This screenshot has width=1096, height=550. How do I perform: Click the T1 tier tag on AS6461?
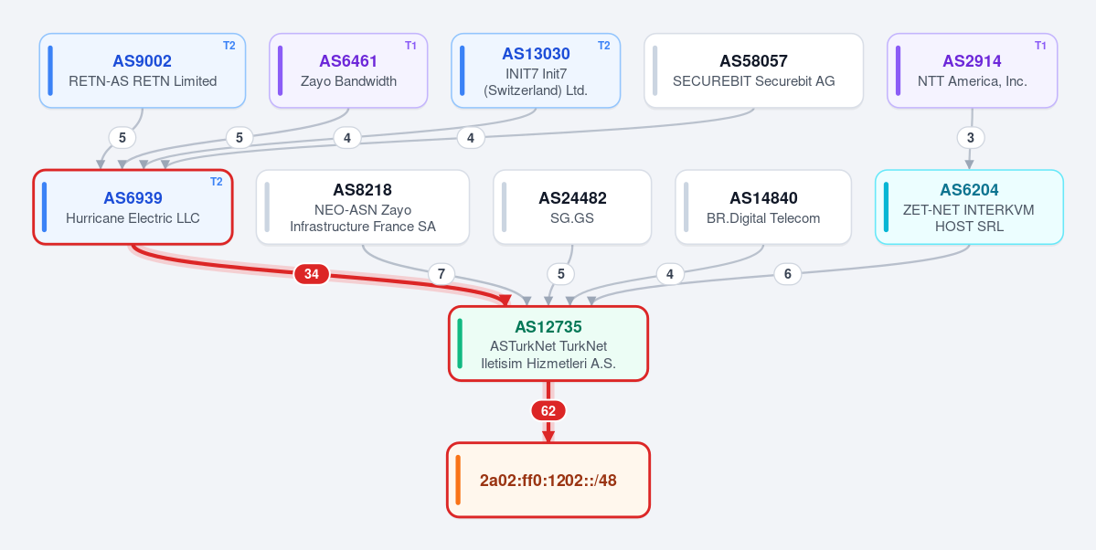pyautogui.click(x=411, y=46)
